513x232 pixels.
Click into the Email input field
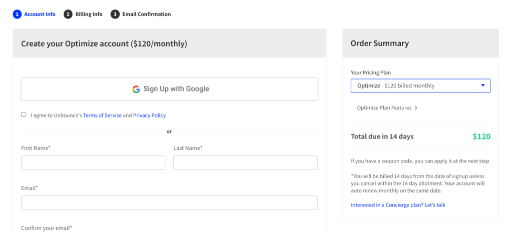point(169,202)
